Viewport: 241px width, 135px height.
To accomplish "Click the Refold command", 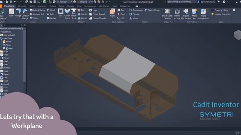I will click(82, 18).
